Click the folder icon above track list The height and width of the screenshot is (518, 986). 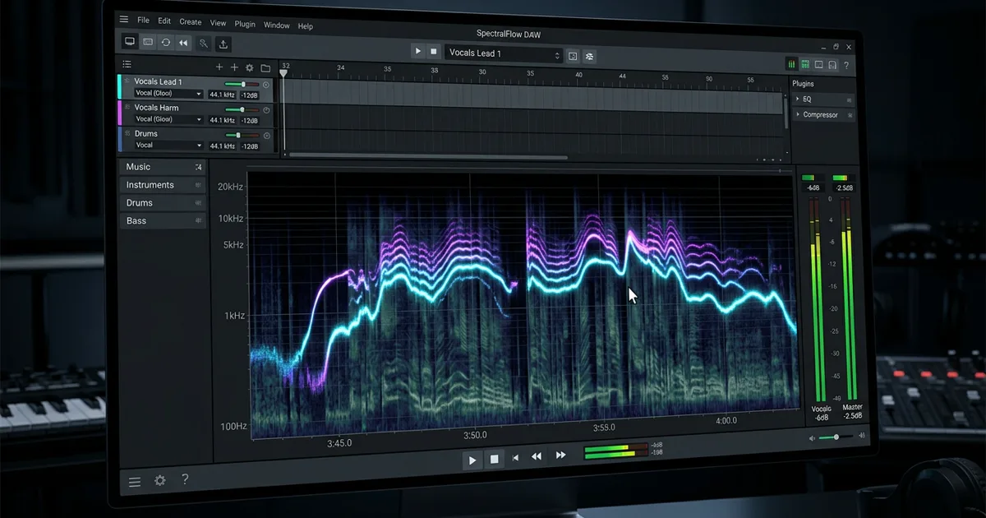coord(265,68)
